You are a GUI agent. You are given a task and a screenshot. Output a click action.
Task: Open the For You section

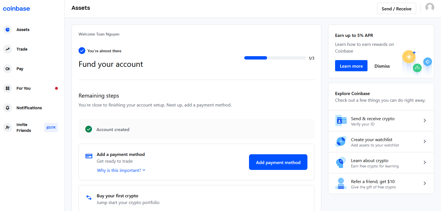(23, 88)
